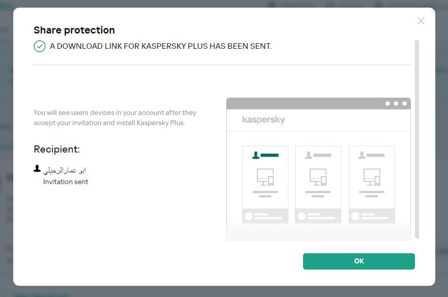
Task: Select the monitor-and-phone icon in first card
Action: tap(265, 177)
